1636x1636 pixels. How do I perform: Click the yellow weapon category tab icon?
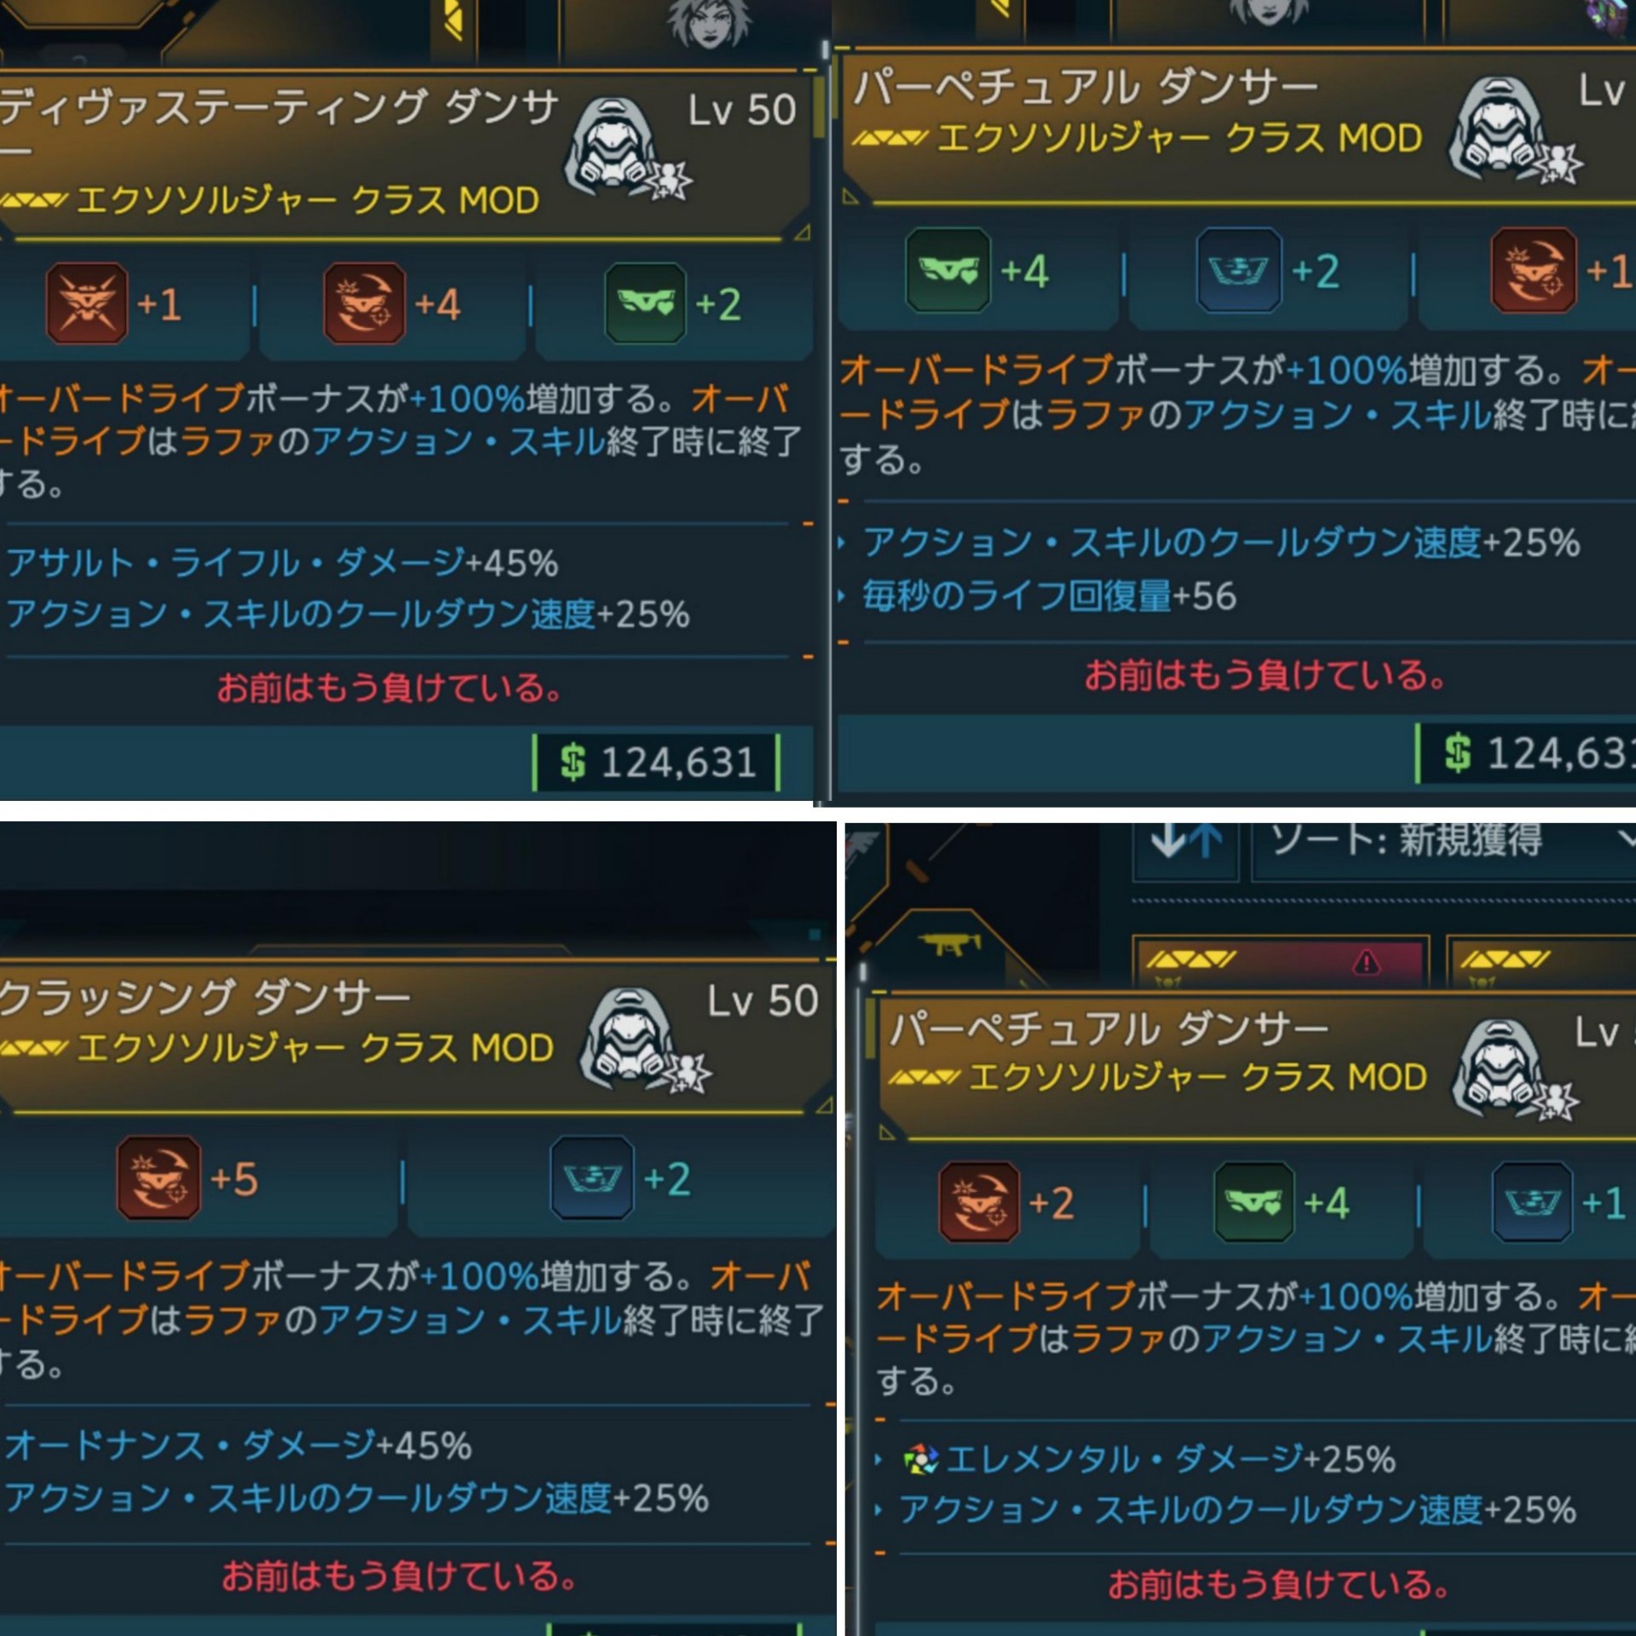(949, 944)
